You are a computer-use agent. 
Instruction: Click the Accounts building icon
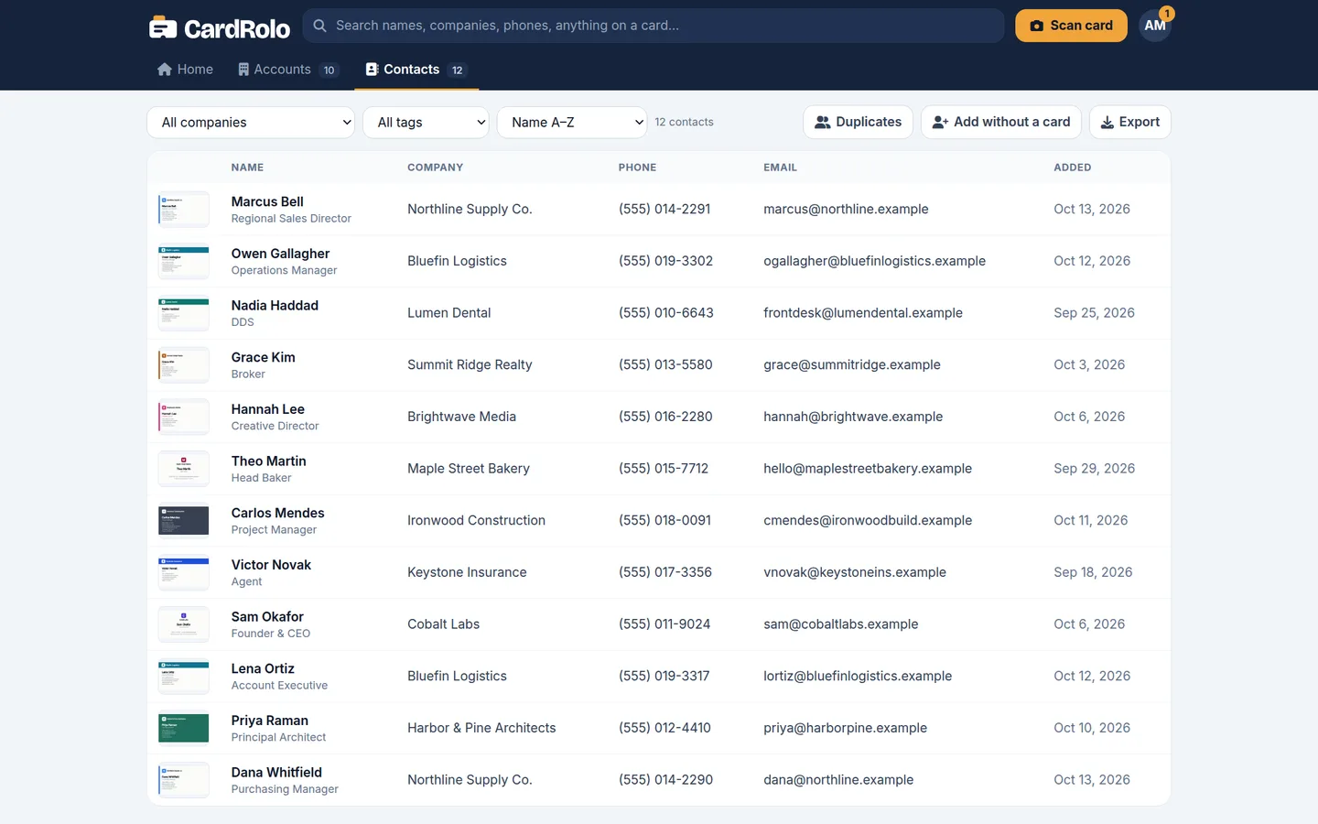[x=243, y=70]
